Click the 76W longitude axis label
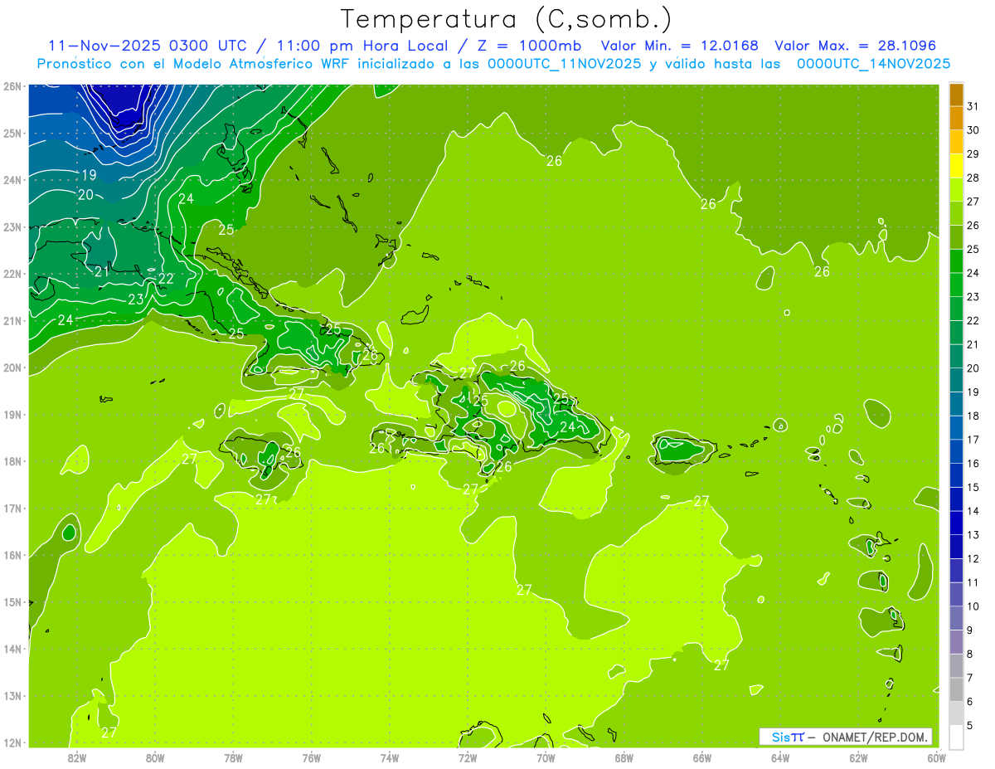The image size is (995, 769). pyautogui.click(x=312, y=757)
